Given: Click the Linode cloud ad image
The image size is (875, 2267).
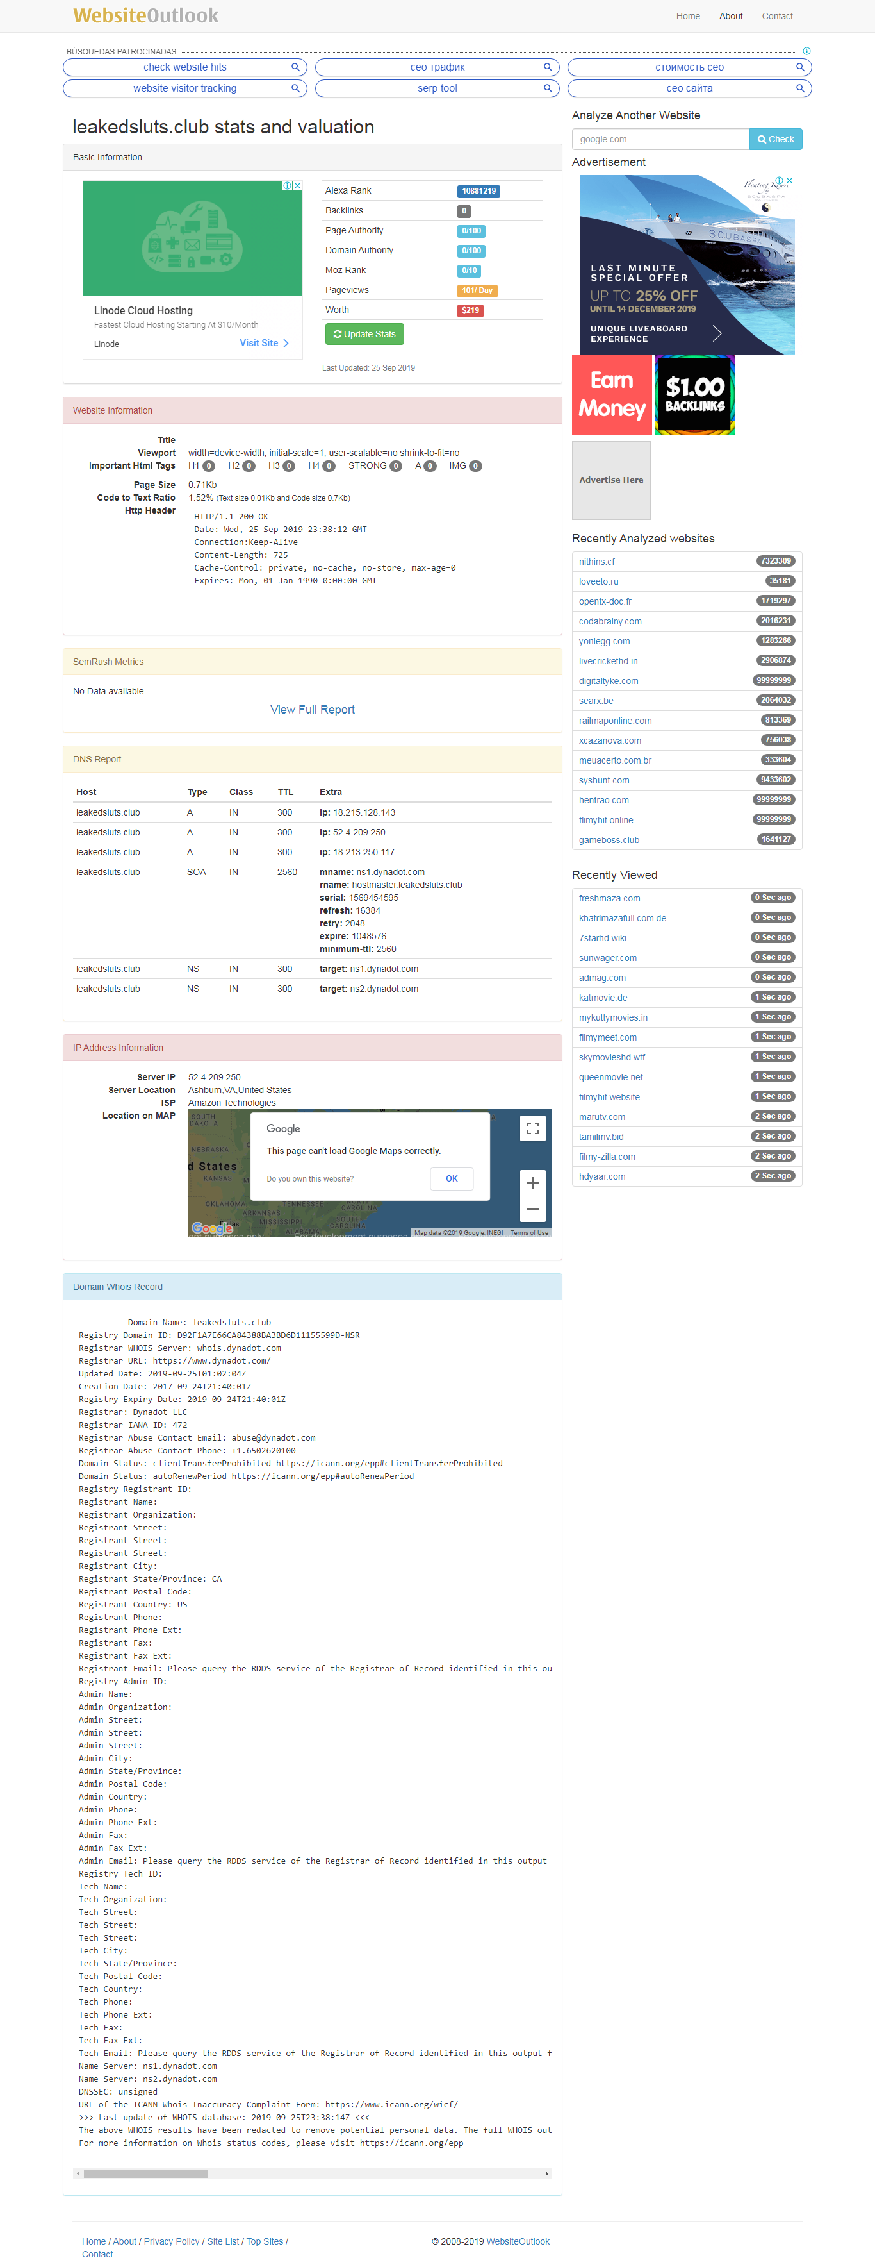Looking at the screenshot, I should pyautogui.click(x=193, y=238).
